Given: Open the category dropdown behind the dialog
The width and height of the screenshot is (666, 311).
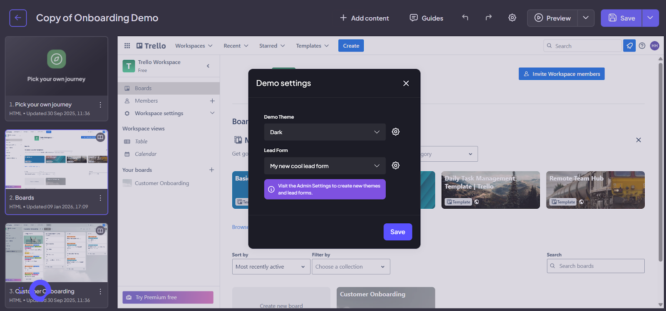Looking at the screenshot, I should point(449,154).
